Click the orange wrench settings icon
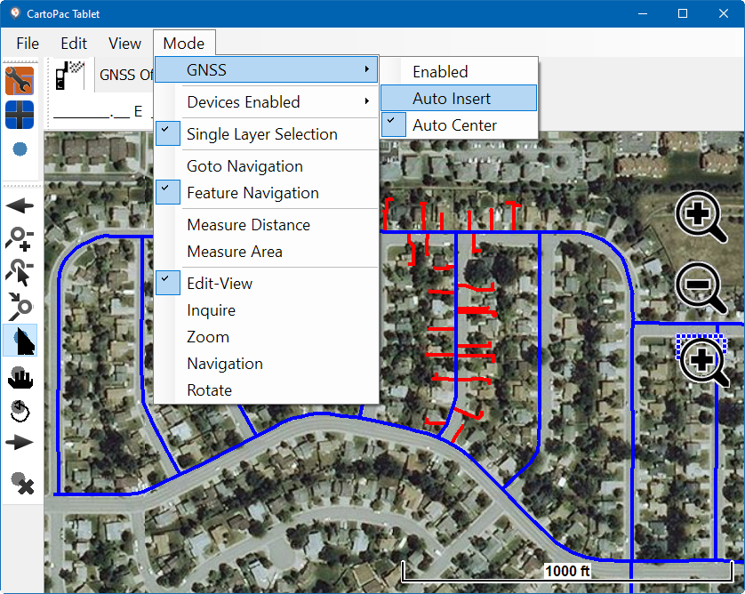The image size is (745, 594). pyautogui.click(x=20, y=81)
